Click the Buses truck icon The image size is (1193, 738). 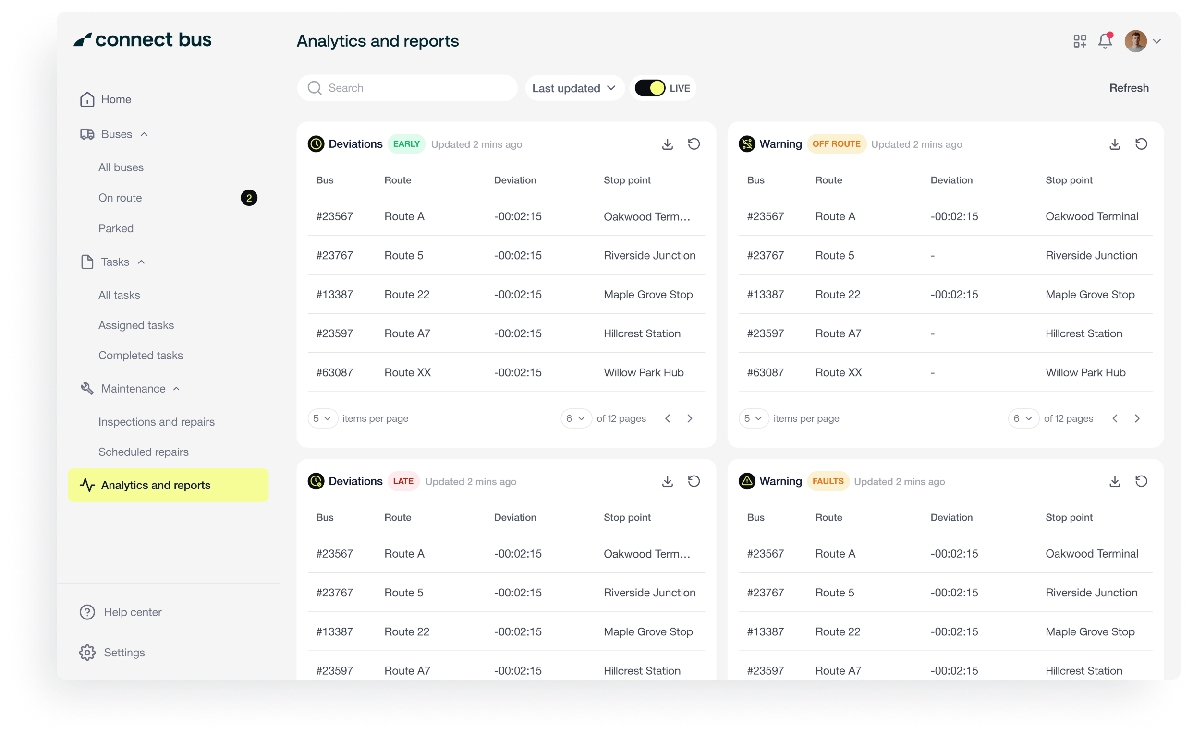(87, 134)
